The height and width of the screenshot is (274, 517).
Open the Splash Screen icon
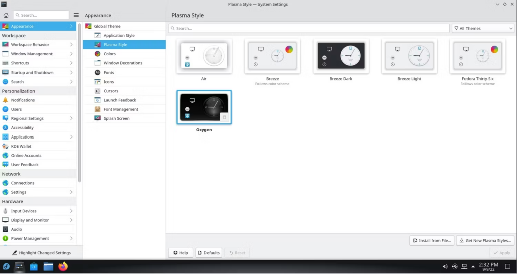pos(97,118)
